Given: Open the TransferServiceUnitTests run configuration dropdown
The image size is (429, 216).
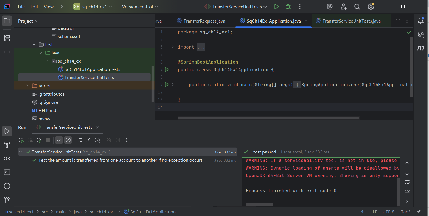Looking at the screenshot, I should pos(236,7).
